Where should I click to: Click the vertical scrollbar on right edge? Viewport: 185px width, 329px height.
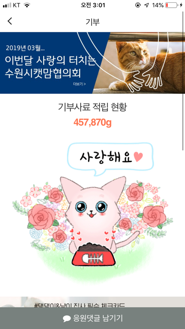(183, 81)
